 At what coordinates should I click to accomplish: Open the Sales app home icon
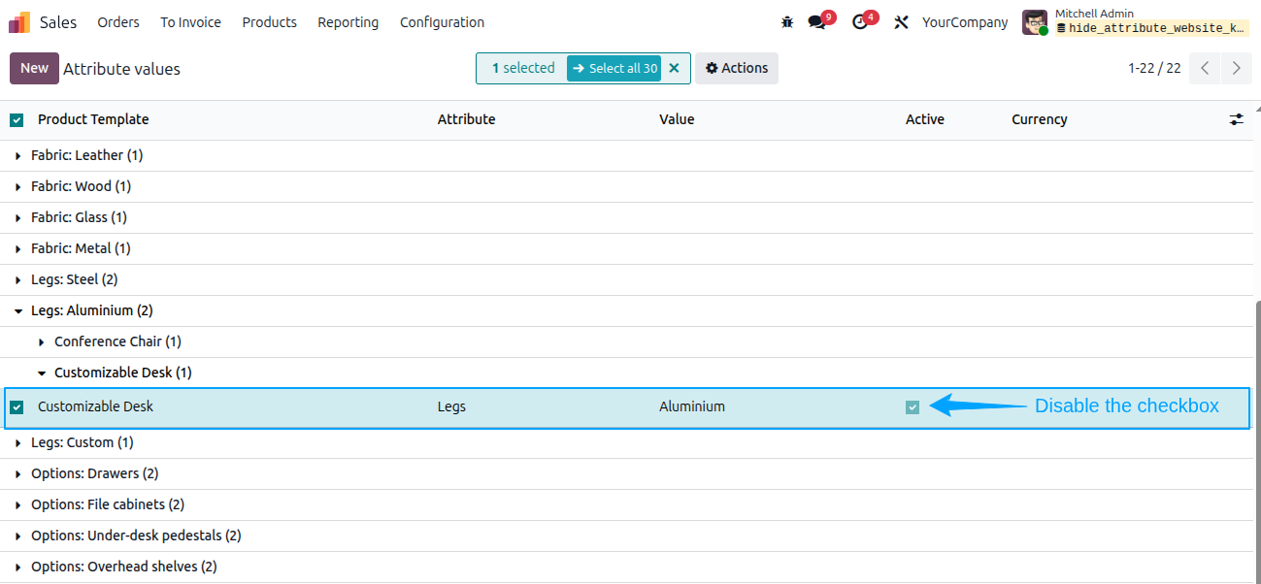19,22
